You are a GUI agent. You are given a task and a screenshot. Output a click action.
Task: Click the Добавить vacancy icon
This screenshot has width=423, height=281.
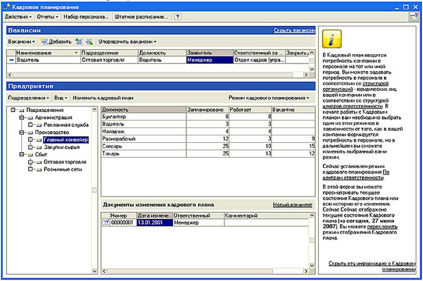click(x=43, y=42)
